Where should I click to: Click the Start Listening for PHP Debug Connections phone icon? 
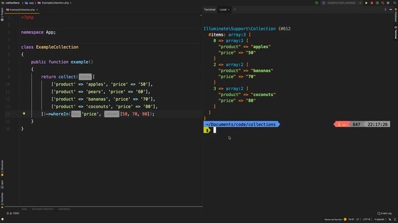point(383,2)
